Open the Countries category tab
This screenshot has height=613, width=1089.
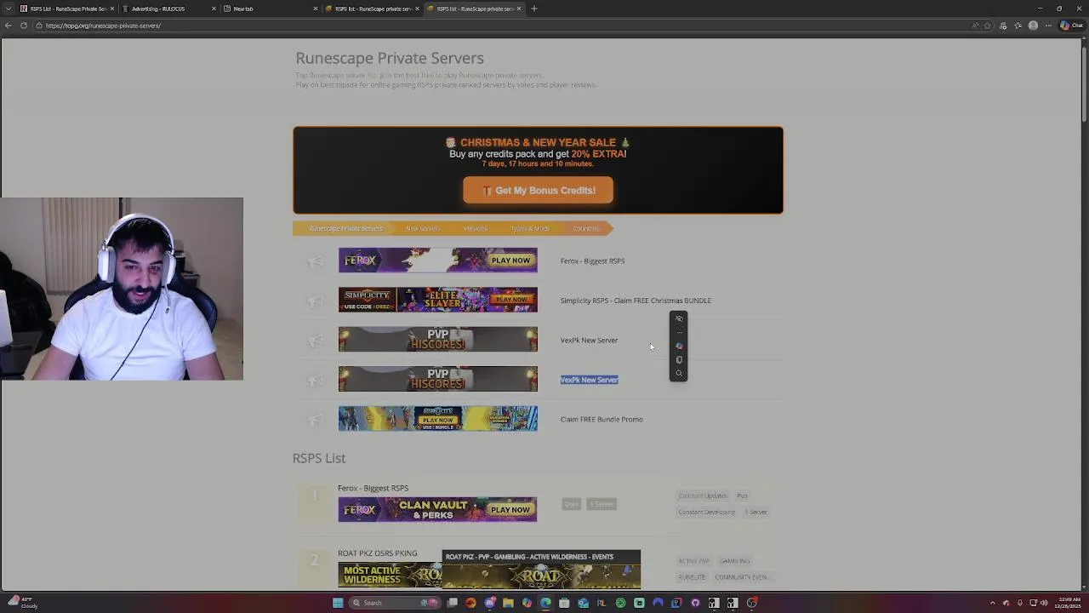tap(586, 228)
